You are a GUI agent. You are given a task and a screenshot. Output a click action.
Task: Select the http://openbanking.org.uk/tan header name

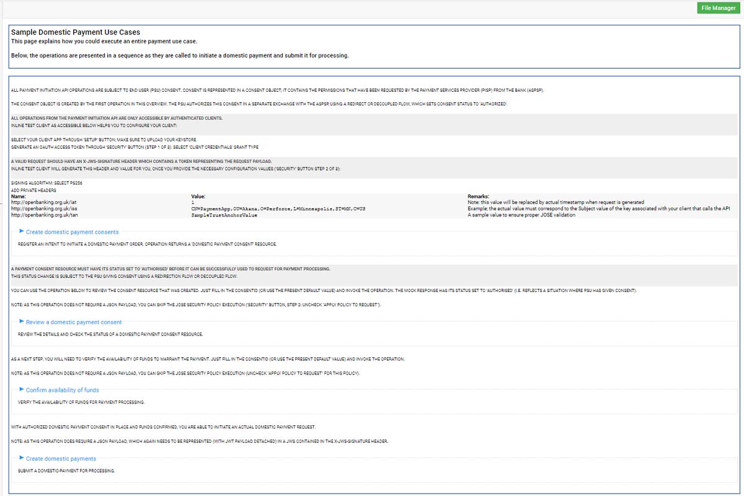pos(44,215)
